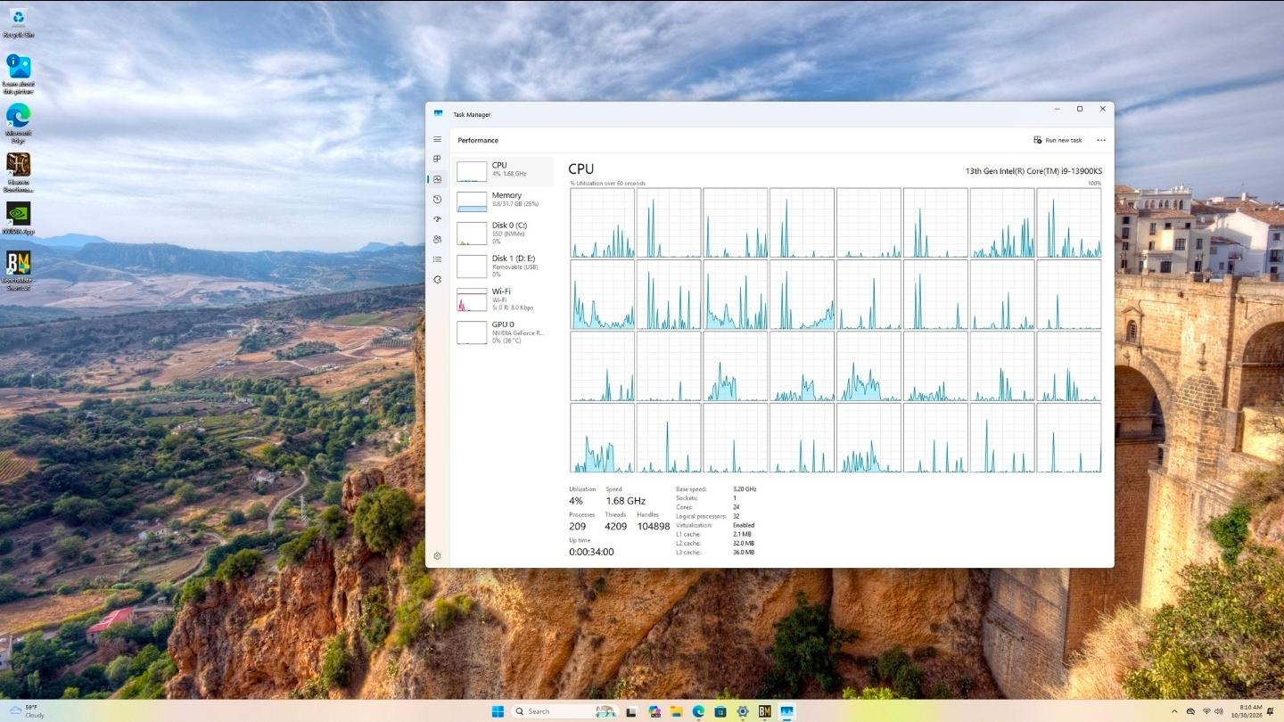Open the Details page icon
Screen dimensions: 1284x722
click(437, 259)
